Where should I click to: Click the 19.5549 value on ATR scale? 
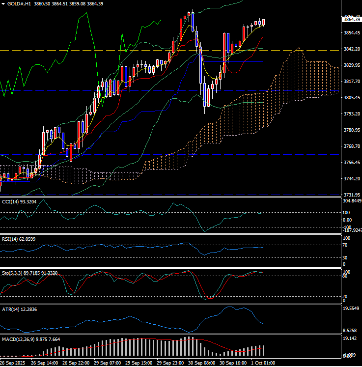coord(351,309)
